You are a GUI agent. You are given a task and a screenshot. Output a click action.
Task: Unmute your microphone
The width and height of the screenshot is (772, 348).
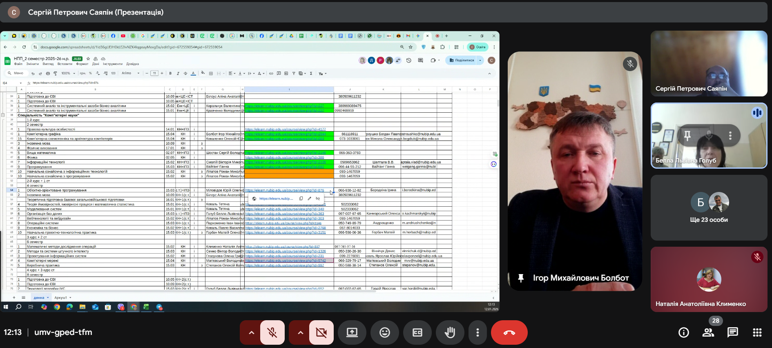pyautogui.click(x=272, y=332)
